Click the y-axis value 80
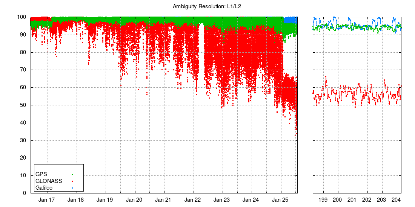415x207 pixels. tap(23, 52)
